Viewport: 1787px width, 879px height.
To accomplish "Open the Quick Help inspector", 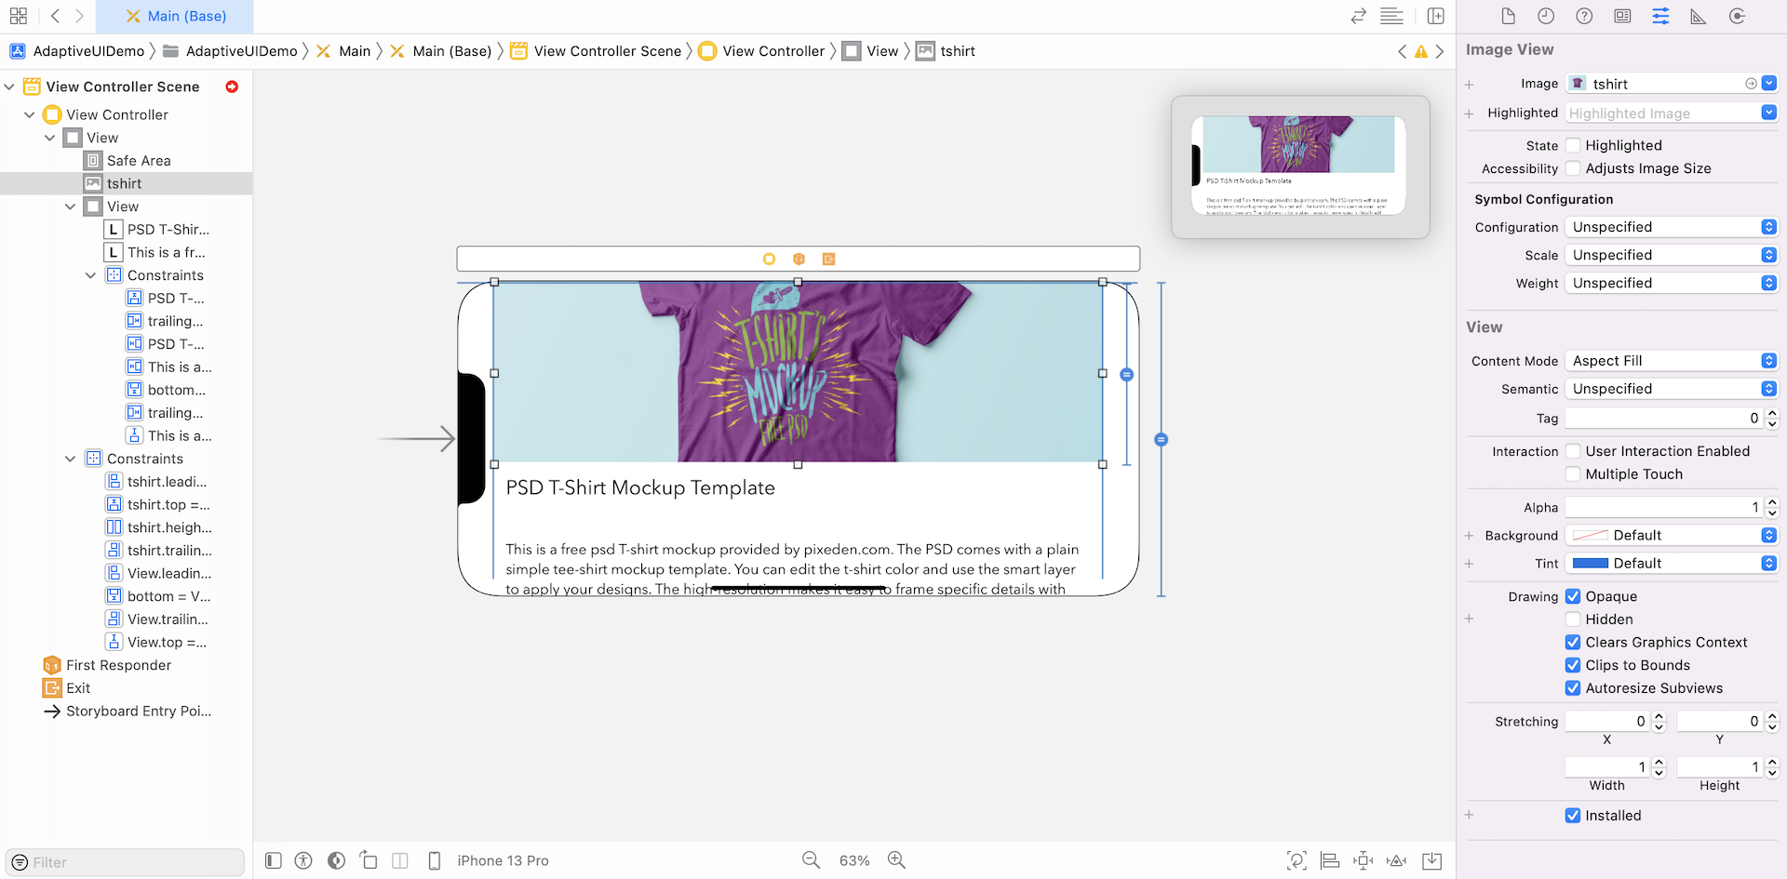I will pyautogui.click(x=1584, y=17).
